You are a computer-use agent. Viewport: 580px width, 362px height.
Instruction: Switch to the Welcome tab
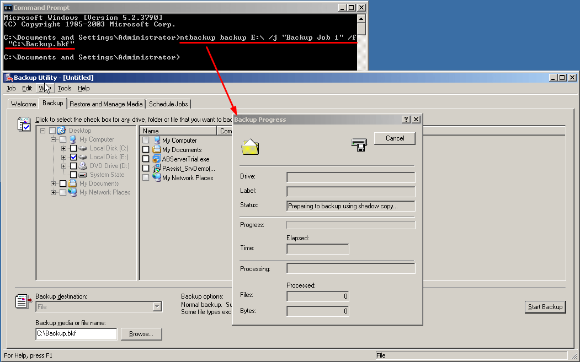[x=23, y=104]
